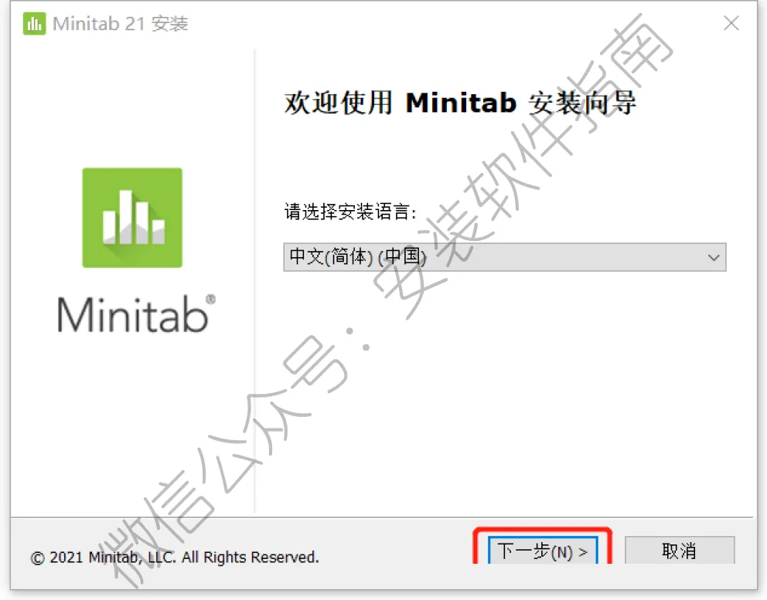
Task: Click the 欢迎使用 Minitab 安装向导 heading
Action: coord(460,103)
